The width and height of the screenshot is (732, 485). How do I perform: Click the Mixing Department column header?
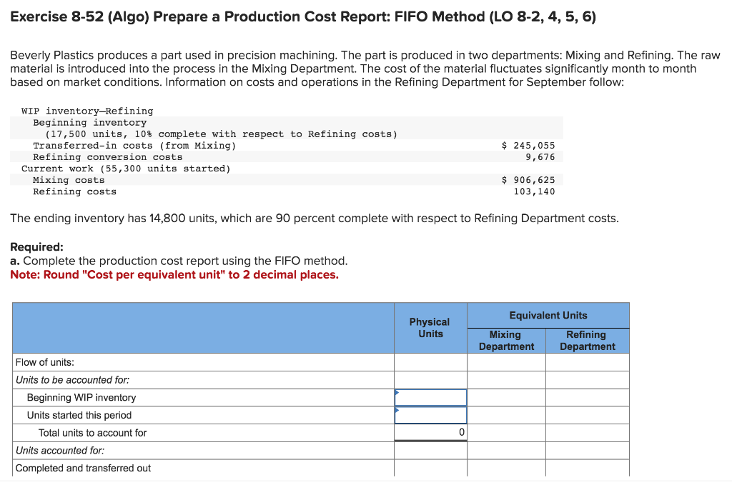pos(506,340)
